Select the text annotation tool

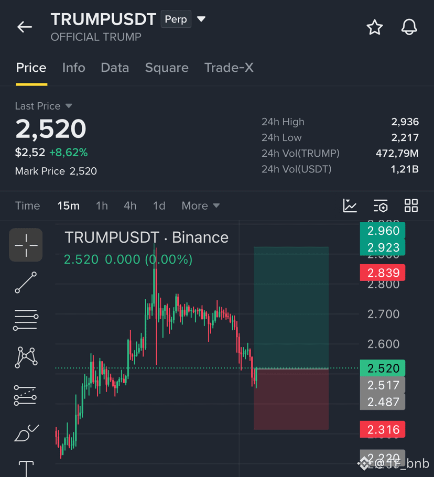coord(26,469)
